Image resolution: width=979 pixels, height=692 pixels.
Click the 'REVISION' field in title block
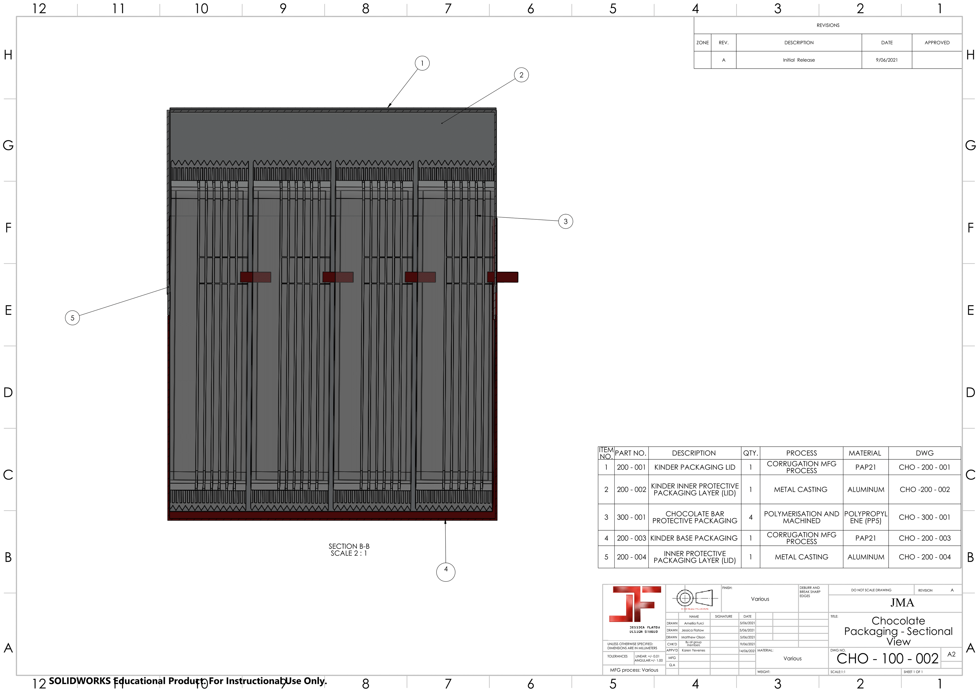(925, 591)
